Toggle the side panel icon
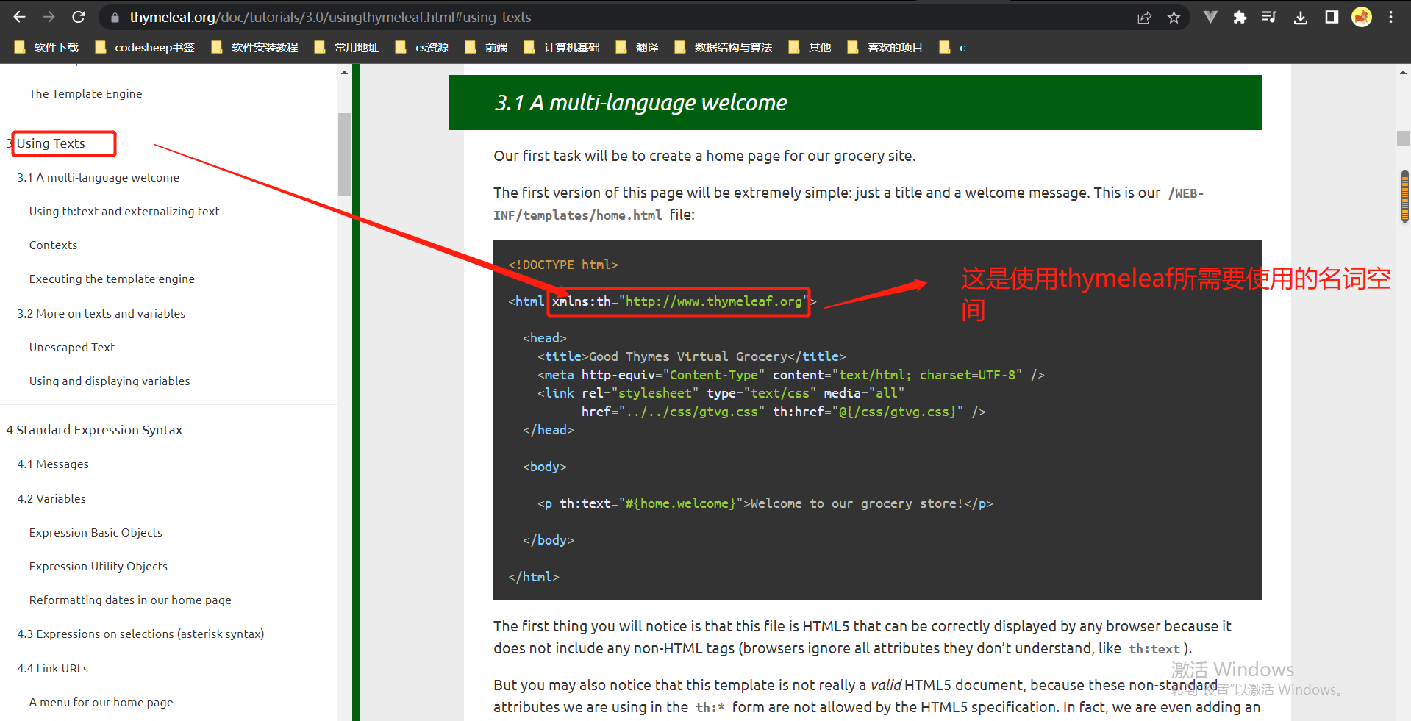Screen dimensions: 1411x721 1332,17
